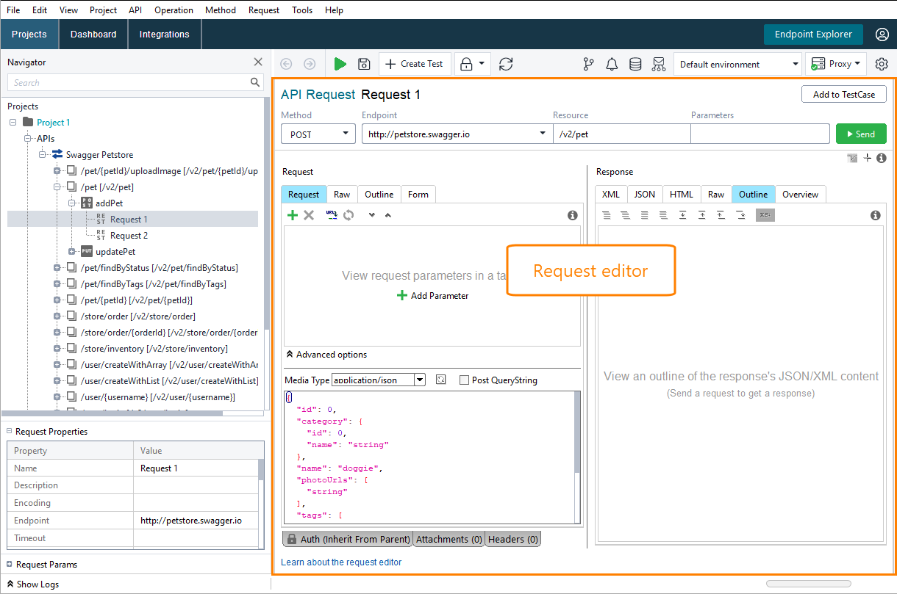Open the lock authorization dropdown
This screenshot has height=594, width=897.
(473, 64)
